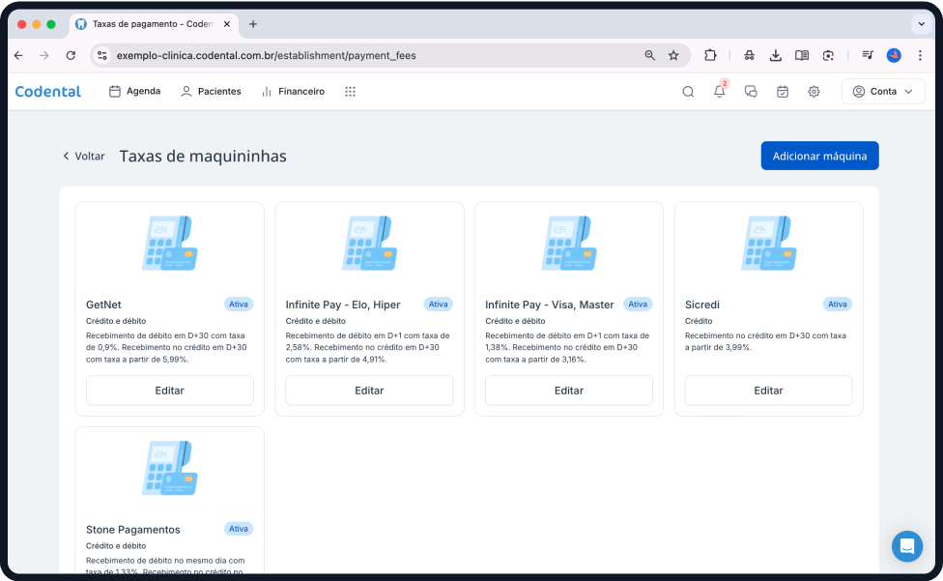Open the chat messages icon
The height and width of the screenshot is (581, 943).
751,92
